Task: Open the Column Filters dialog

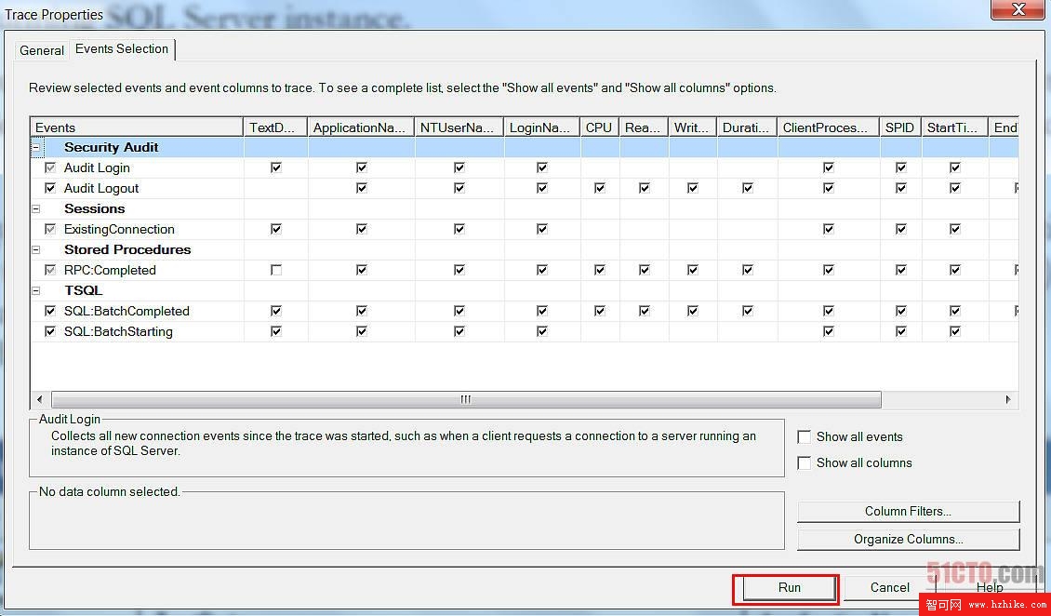Action: point(908,512)
